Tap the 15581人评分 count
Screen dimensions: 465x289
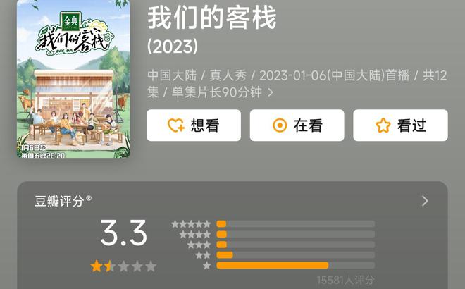[x=345, y=280]
